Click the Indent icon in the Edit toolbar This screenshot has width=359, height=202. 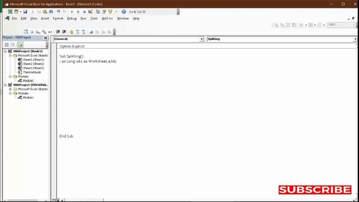click(58, 31)
